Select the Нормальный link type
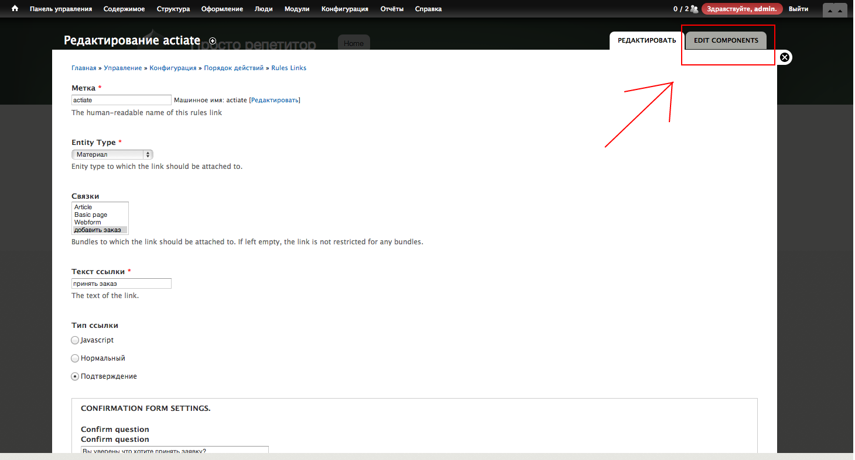 (x=75, y=358)
